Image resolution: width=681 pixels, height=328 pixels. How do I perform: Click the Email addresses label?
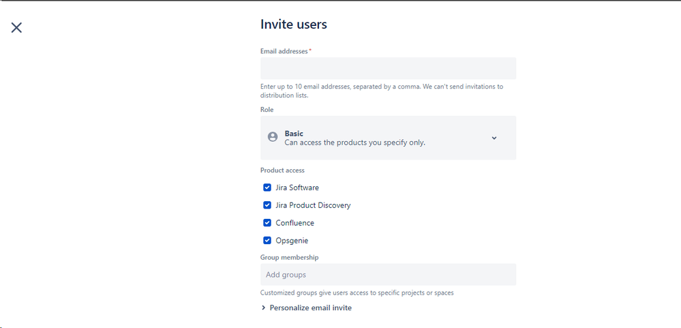click(284, 51)
